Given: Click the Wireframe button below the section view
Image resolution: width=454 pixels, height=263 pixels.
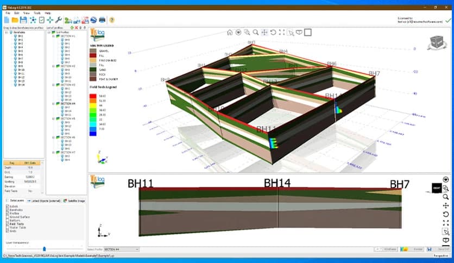Looking at the screenshot, I should coord(387,249).
